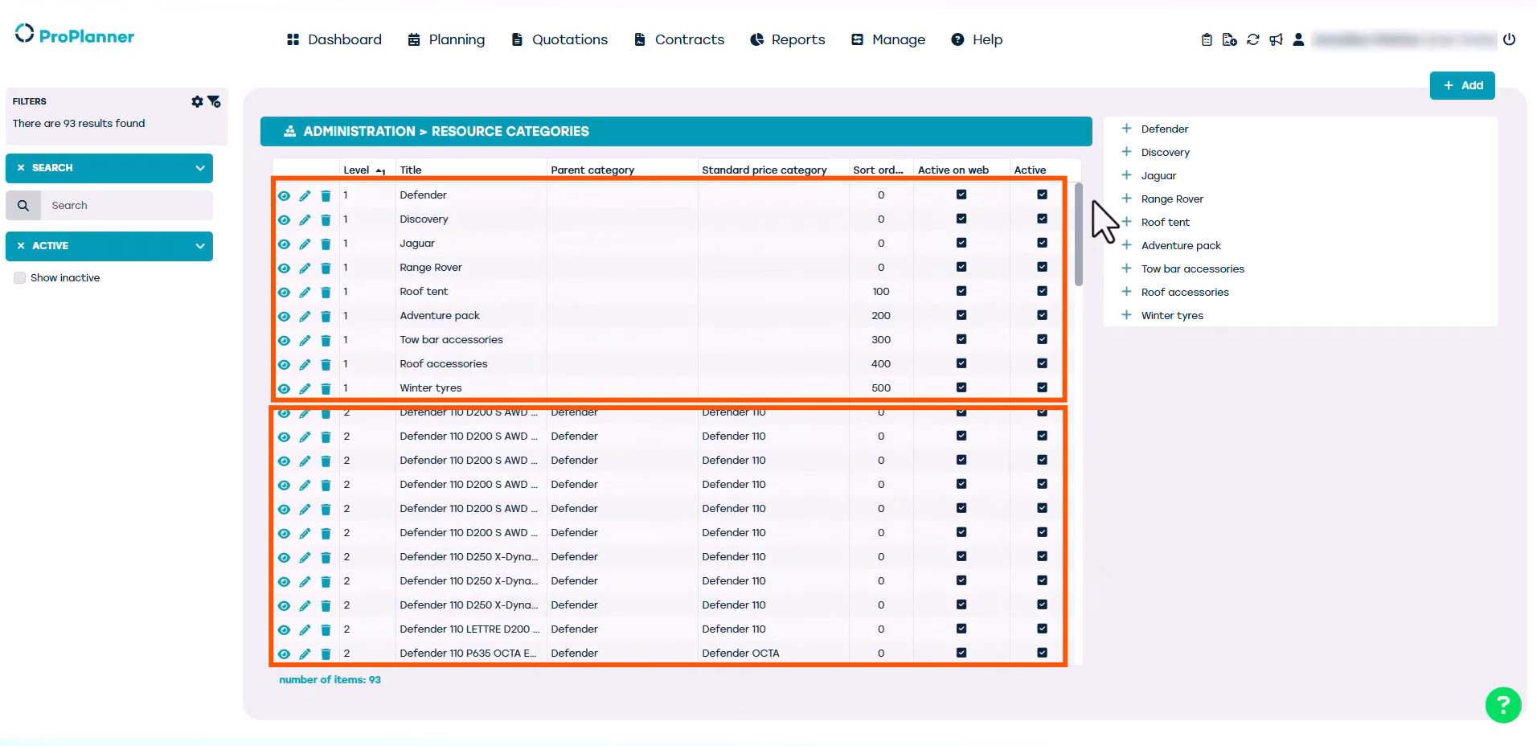
Task: Open the user profile icon
Action: 1298,39
